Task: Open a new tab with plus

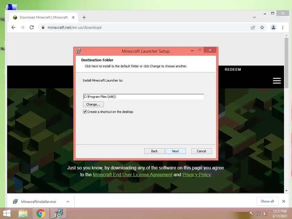Action: click(84, 17)
